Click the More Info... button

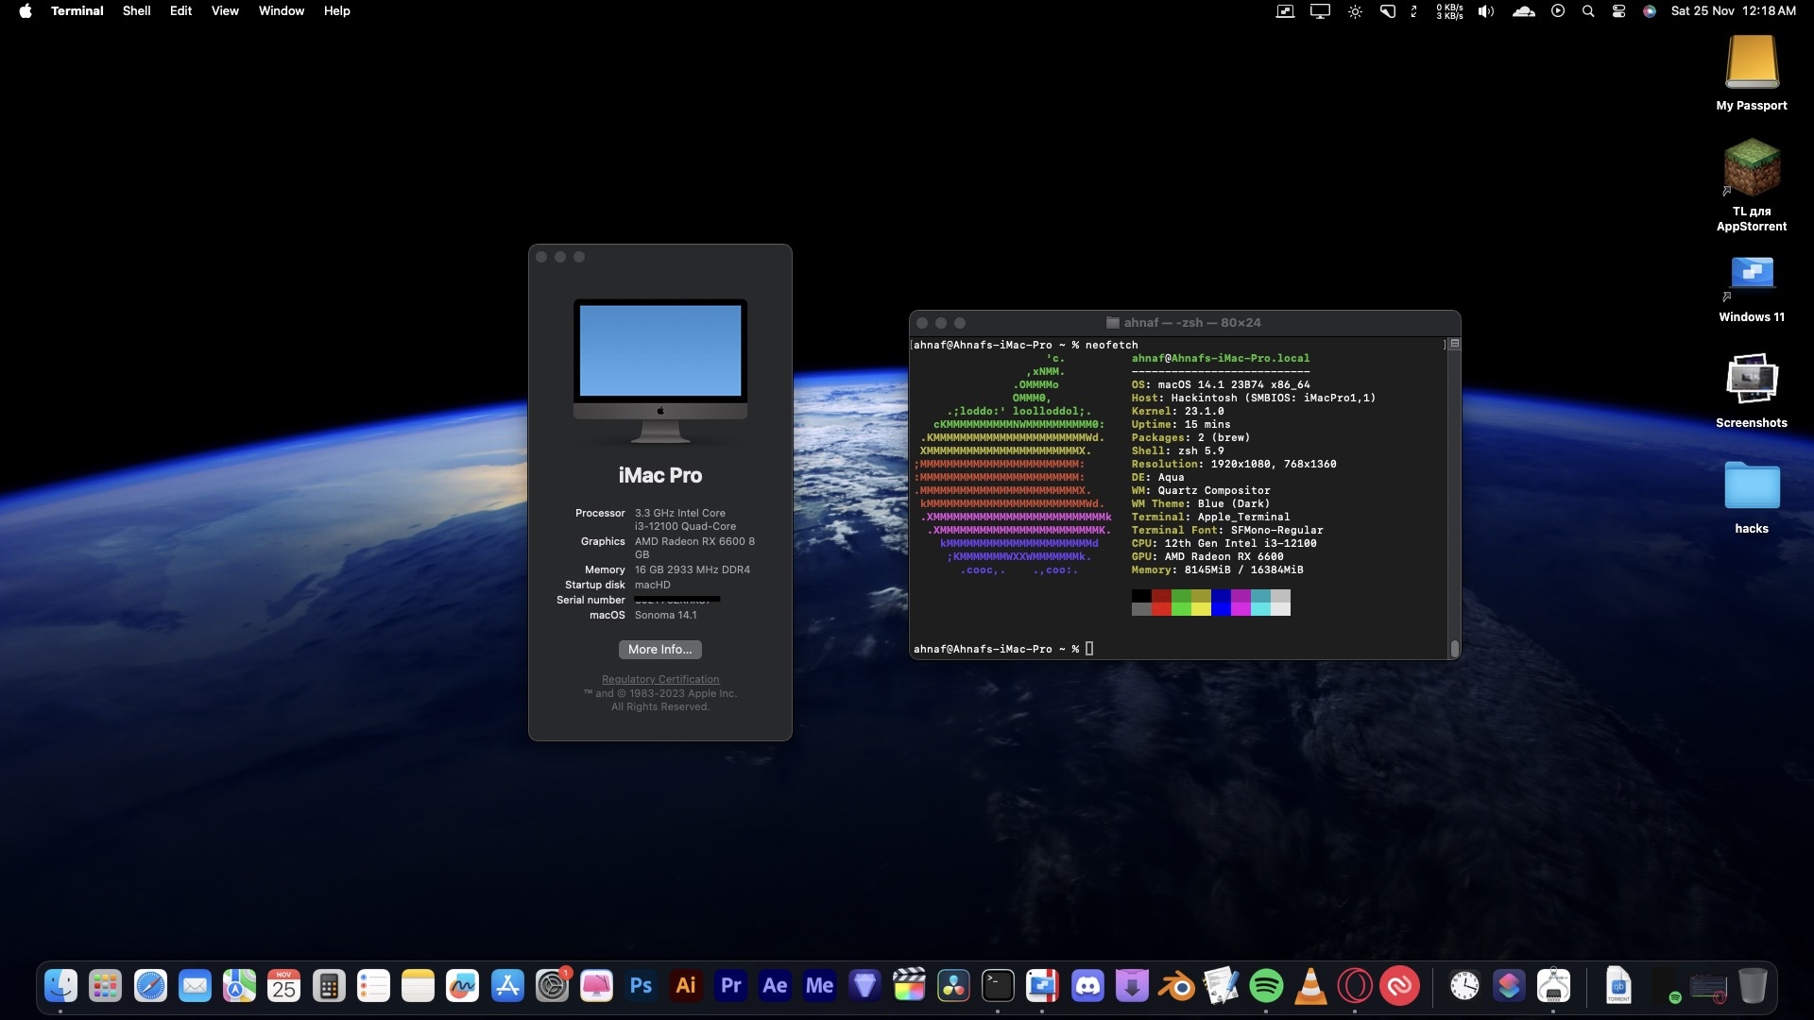pos(660,650)
